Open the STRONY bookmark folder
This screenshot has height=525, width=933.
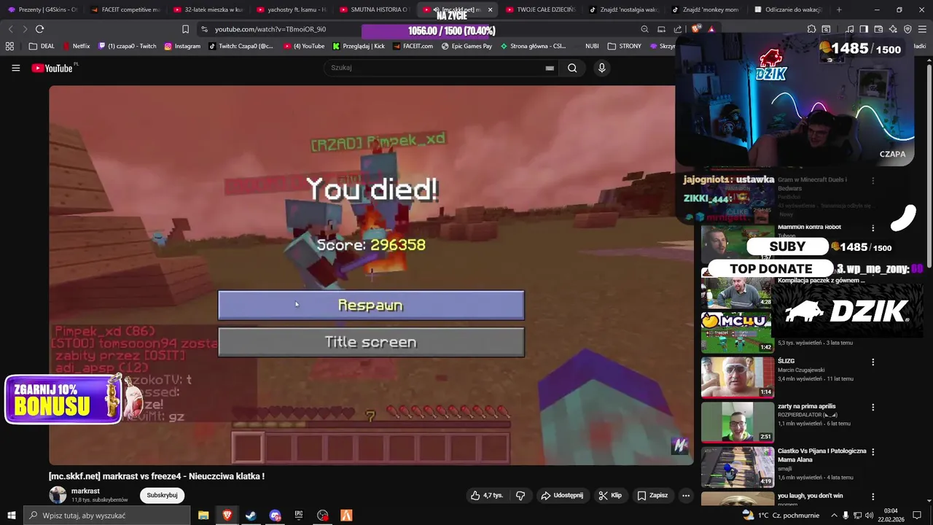(x=625, y=46)
